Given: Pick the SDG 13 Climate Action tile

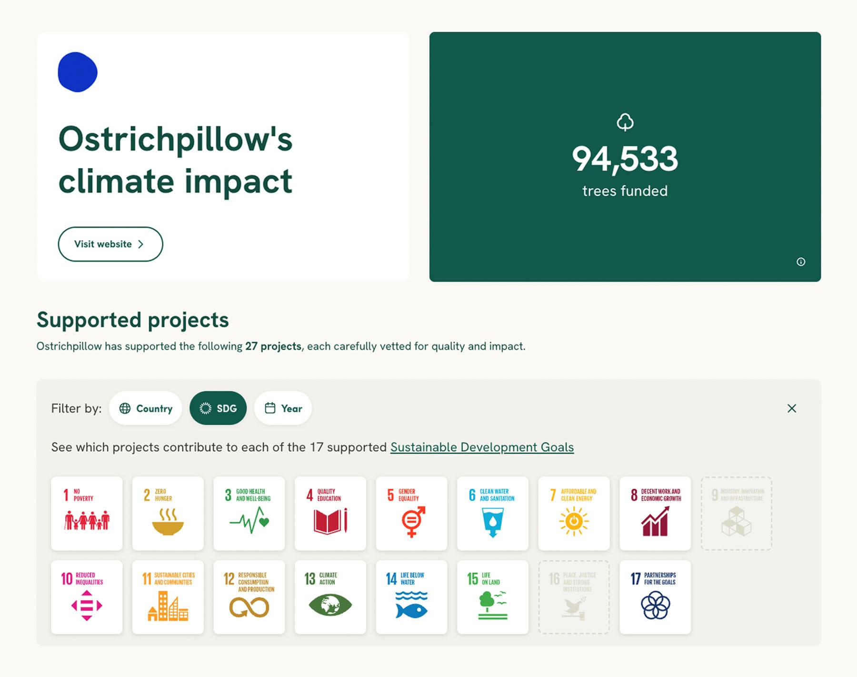Looking at the screenshot, I should click(x=330, y=597).
